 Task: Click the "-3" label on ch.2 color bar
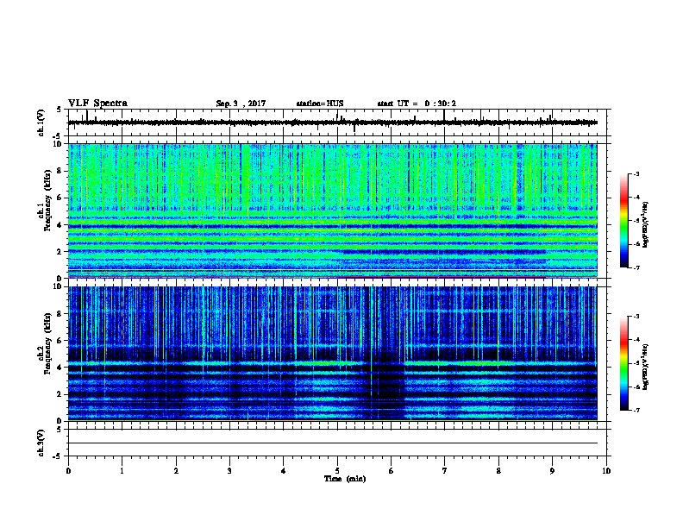tap(636, 317)
